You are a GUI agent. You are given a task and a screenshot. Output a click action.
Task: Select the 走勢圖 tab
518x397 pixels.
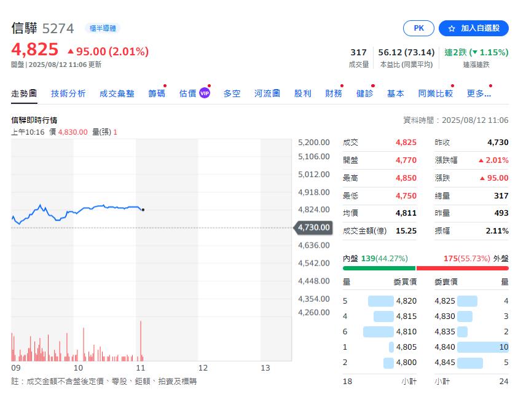click(24, 93)
